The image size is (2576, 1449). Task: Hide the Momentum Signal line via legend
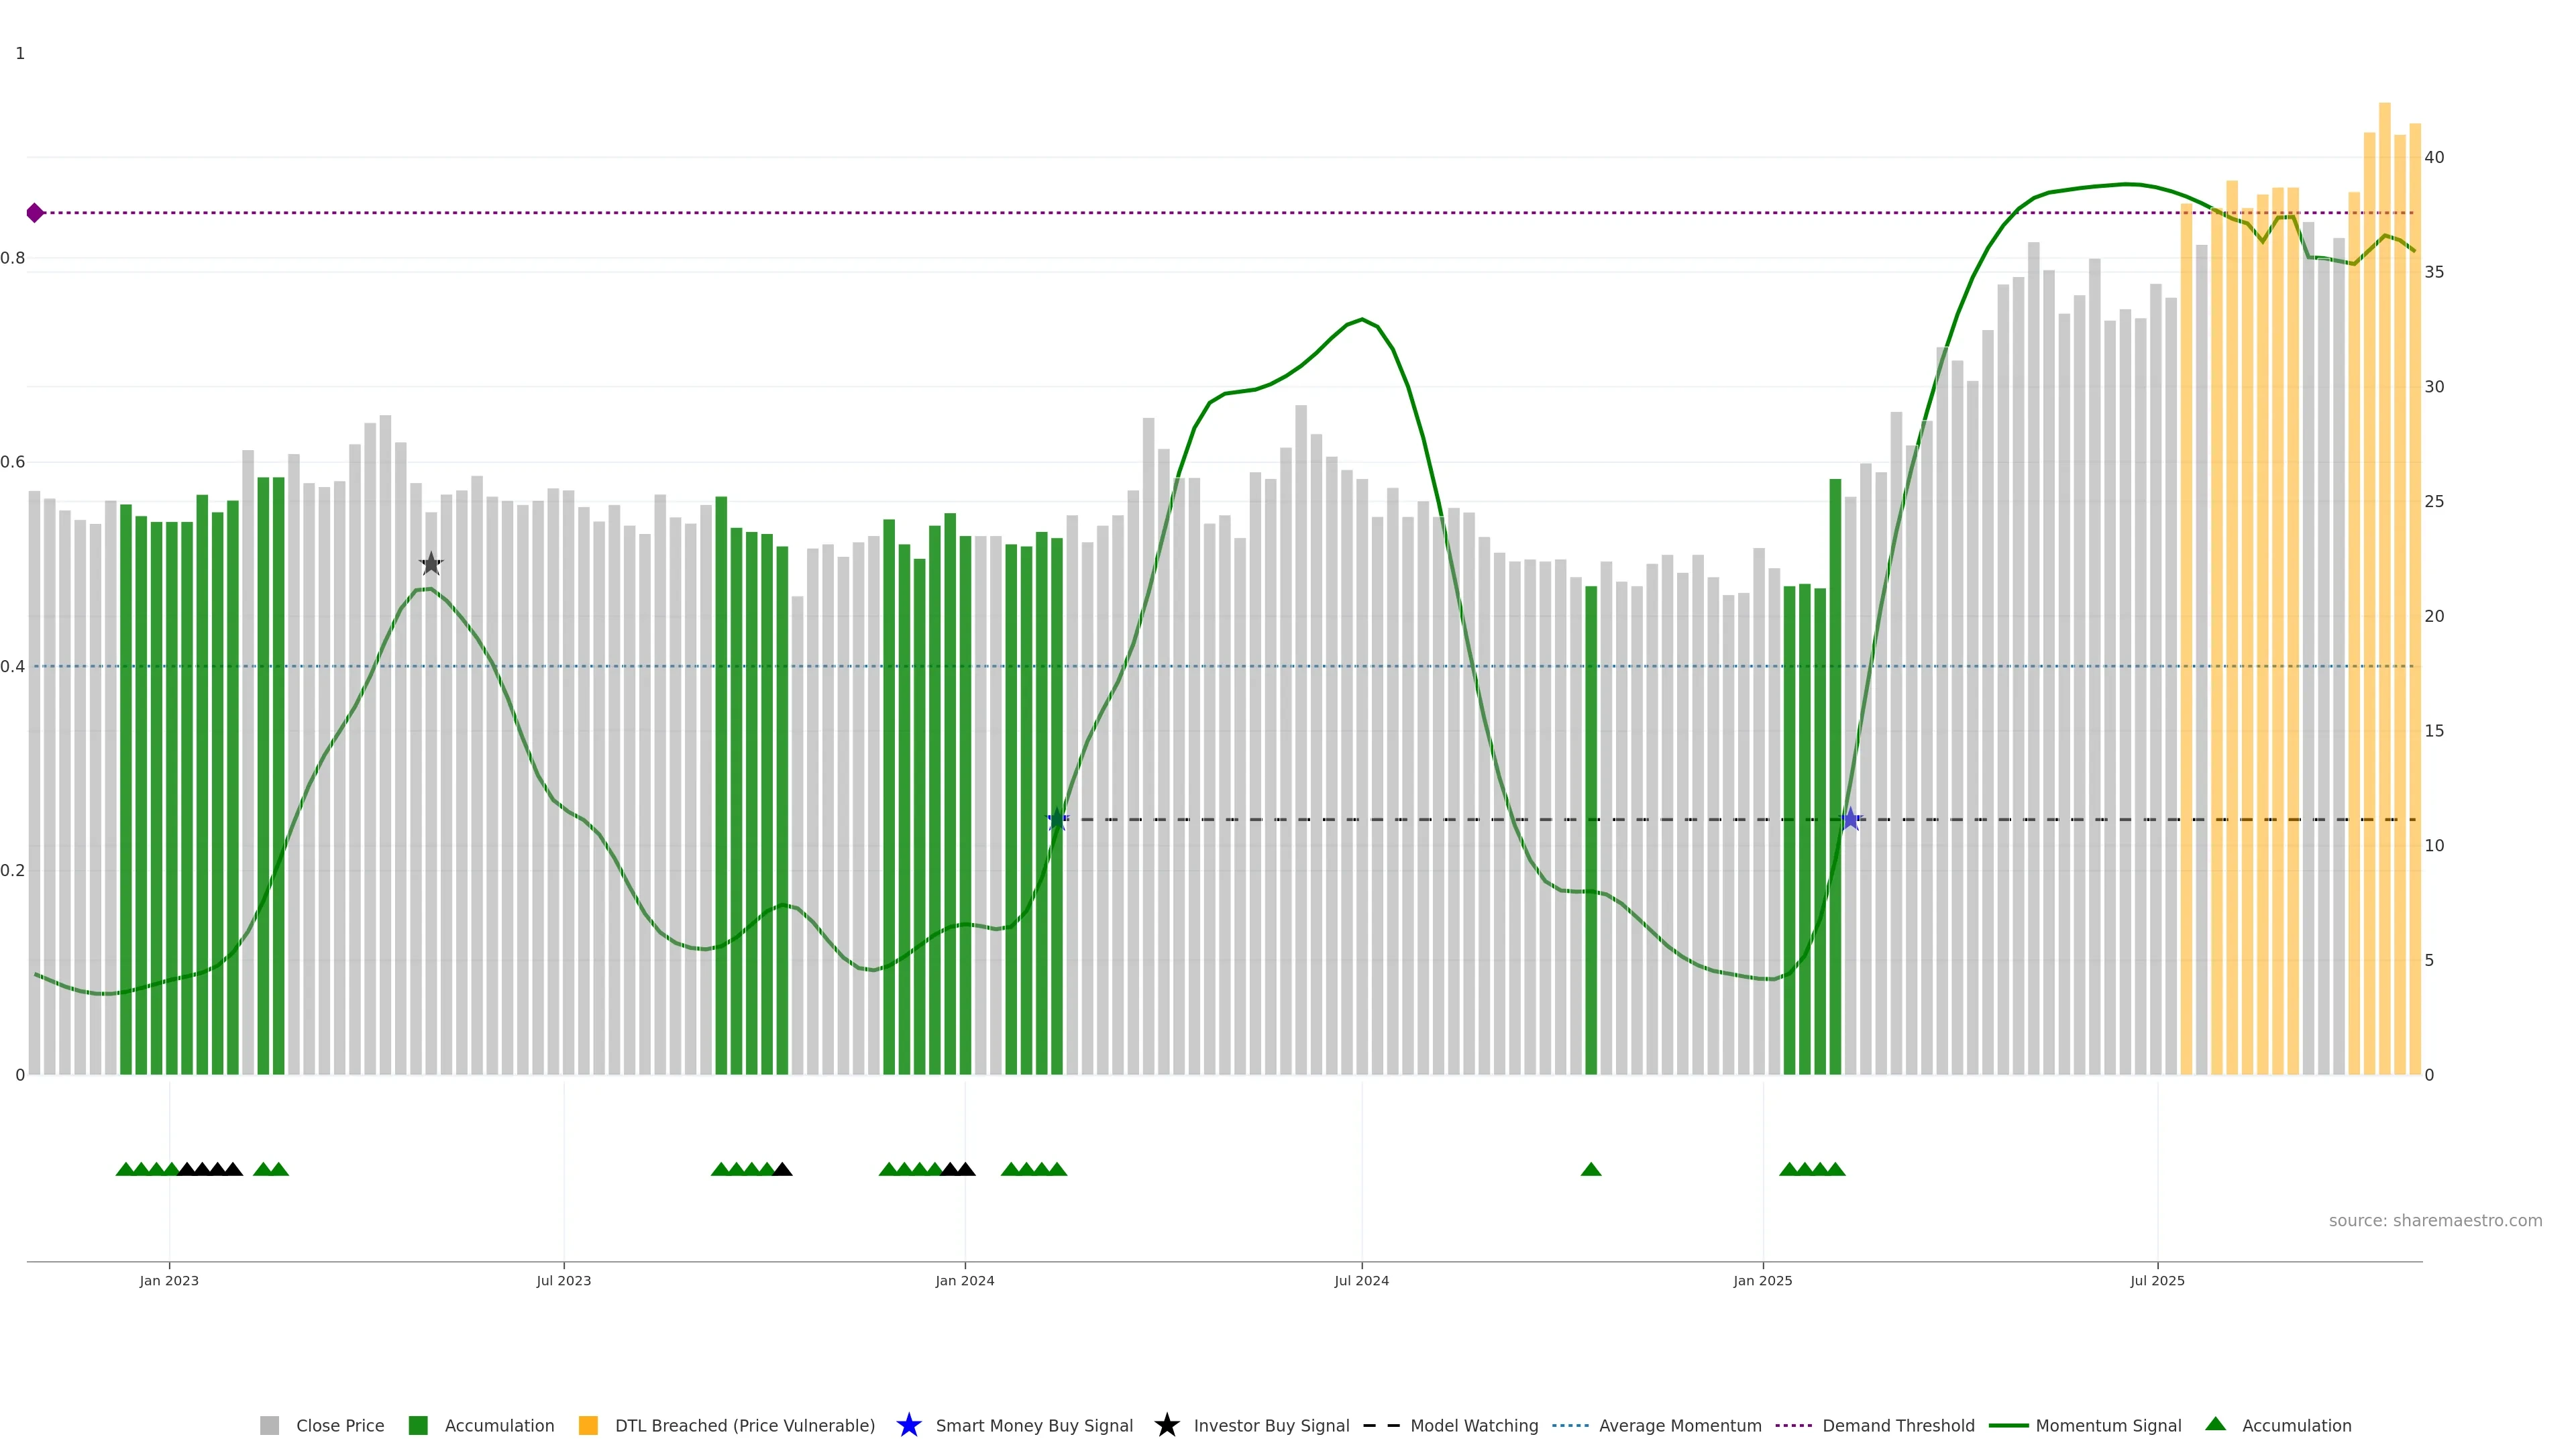2108,1425
